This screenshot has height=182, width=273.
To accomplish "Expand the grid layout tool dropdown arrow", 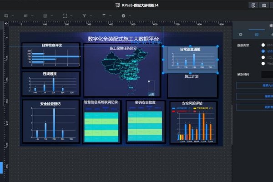I will [32, 15].
